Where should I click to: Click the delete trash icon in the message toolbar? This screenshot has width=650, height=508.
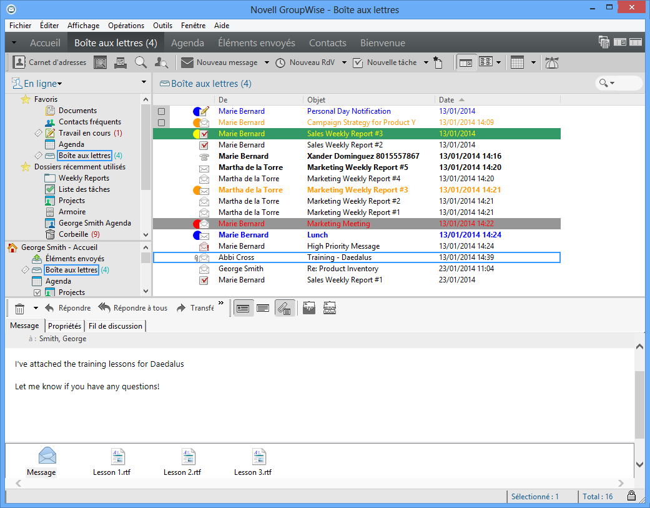[19, 309]
